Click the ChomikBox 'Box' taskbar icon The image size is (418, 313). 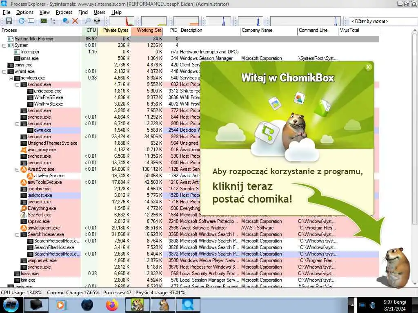click(x=138, y=305)
